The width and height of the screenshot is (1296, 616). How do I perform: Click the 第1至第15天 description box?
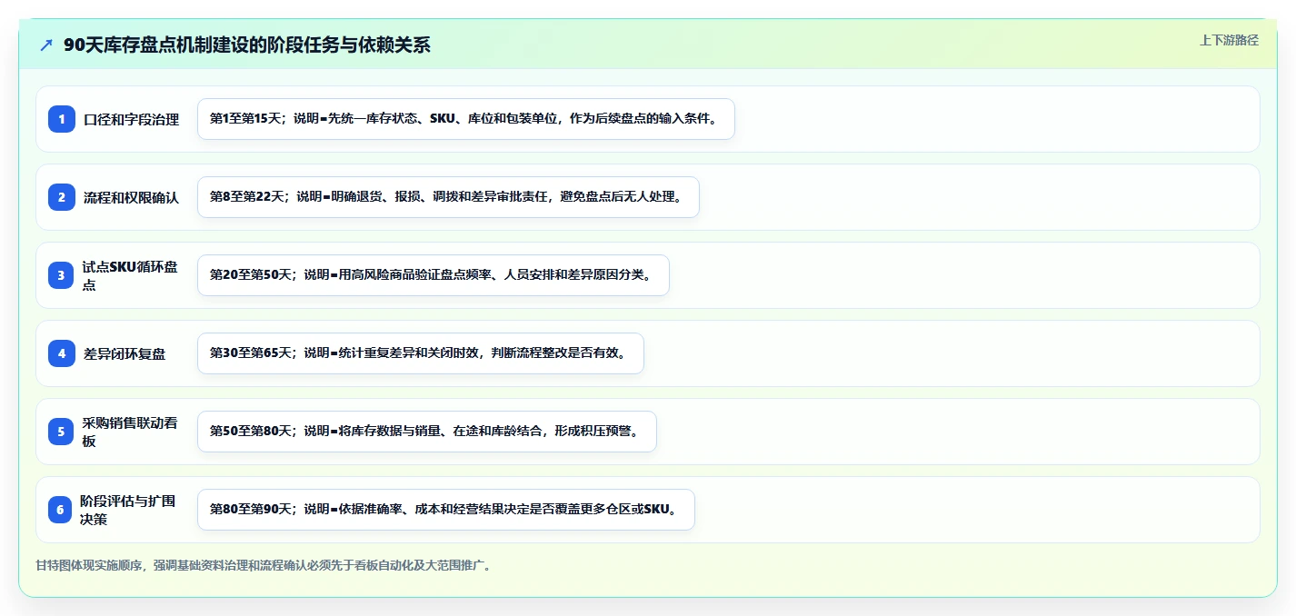click(465, 119)
